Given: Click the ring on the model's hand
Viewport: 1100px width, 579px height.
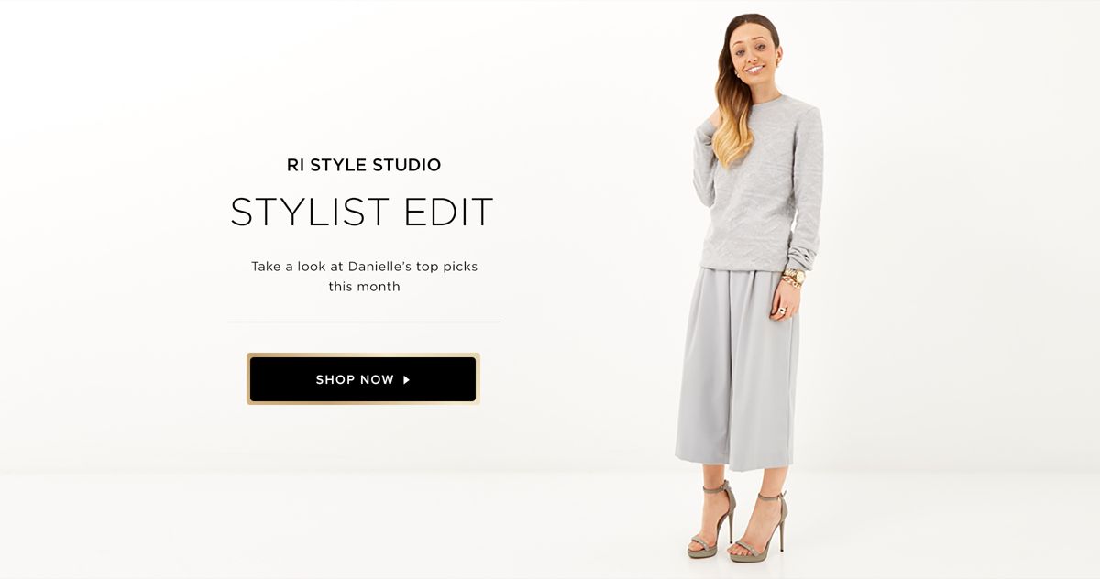Looking at the screenshot, I should click(782, 311).
